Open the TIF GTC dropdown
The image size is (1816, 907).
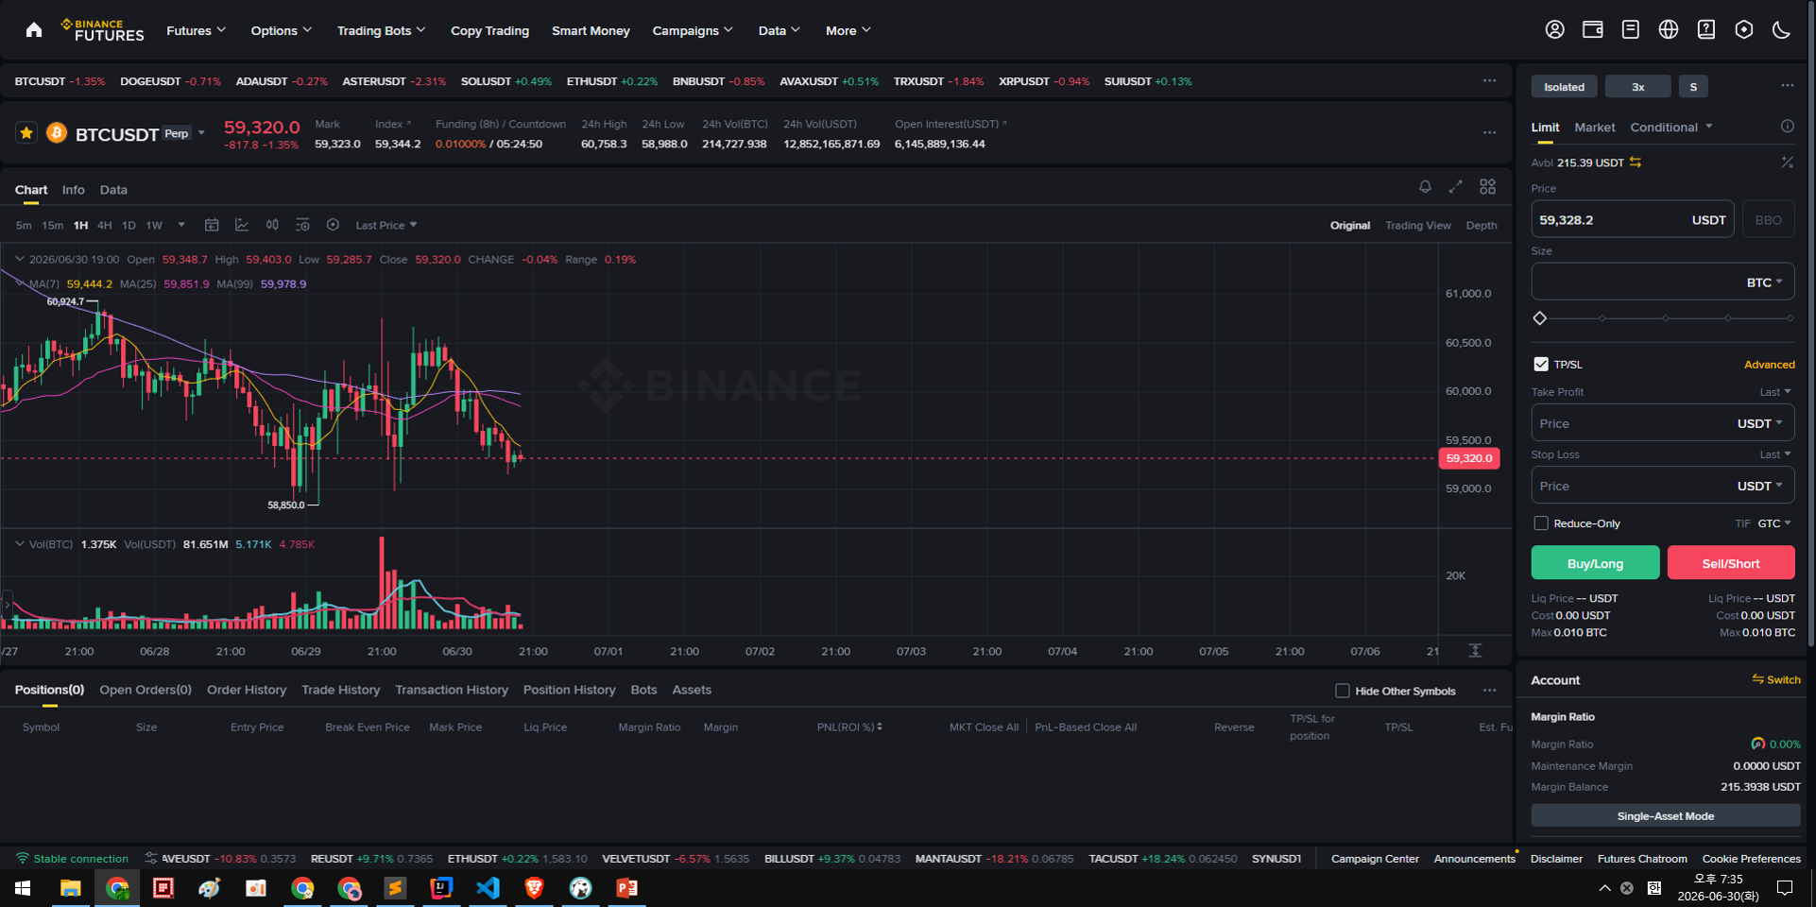click(1773, 523)
